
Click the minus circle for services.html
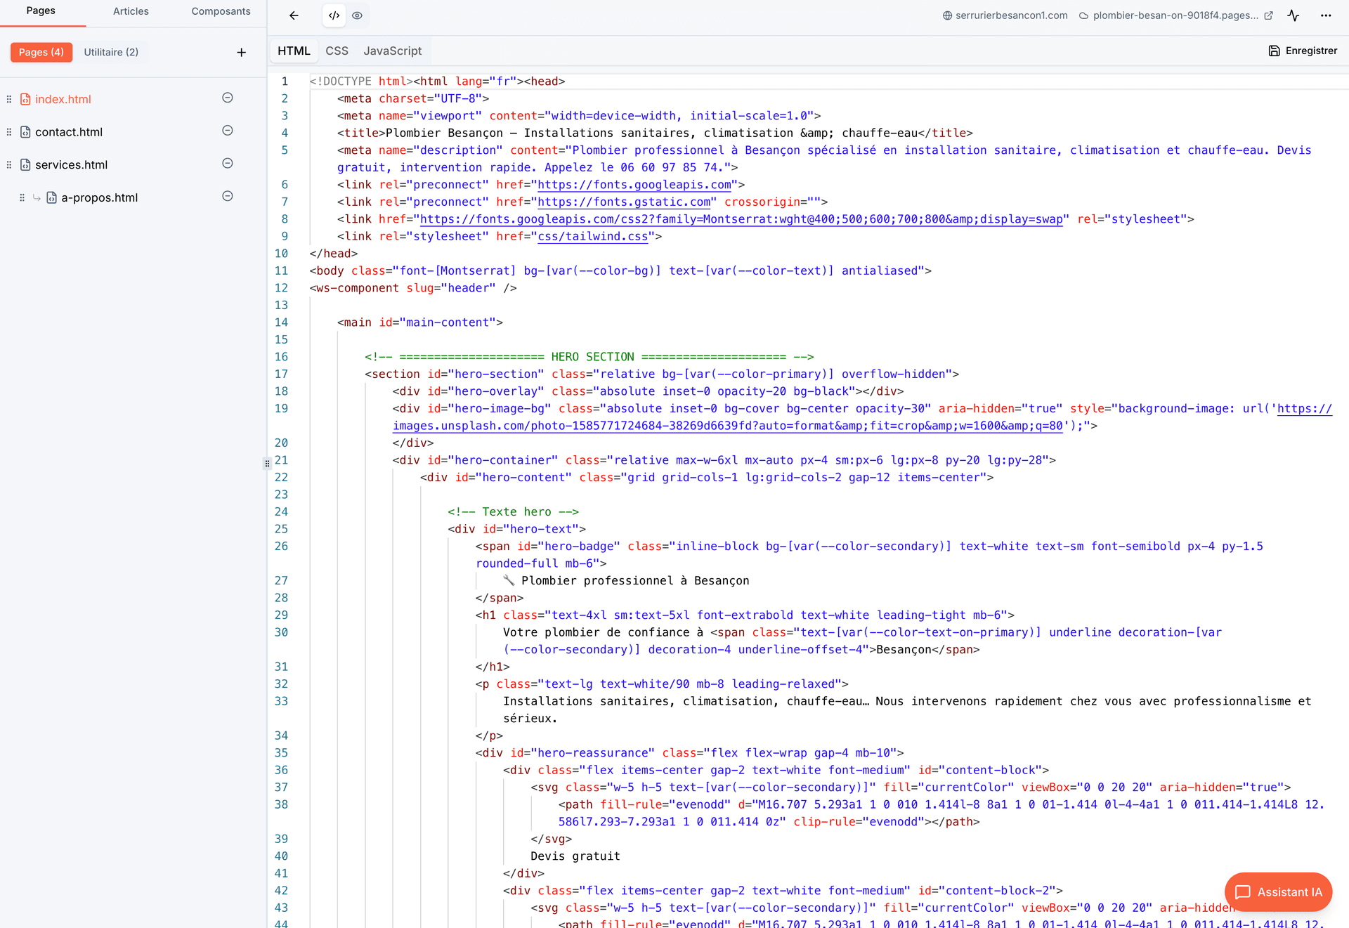point(228,164)
